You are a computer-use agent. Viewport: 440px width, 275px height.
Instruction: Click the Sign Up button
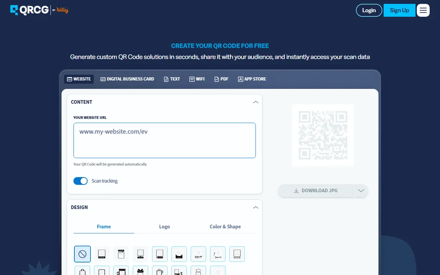399,10
